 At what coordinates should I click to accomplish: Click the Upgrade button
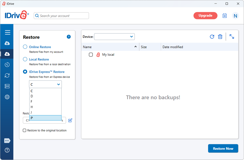206,15
